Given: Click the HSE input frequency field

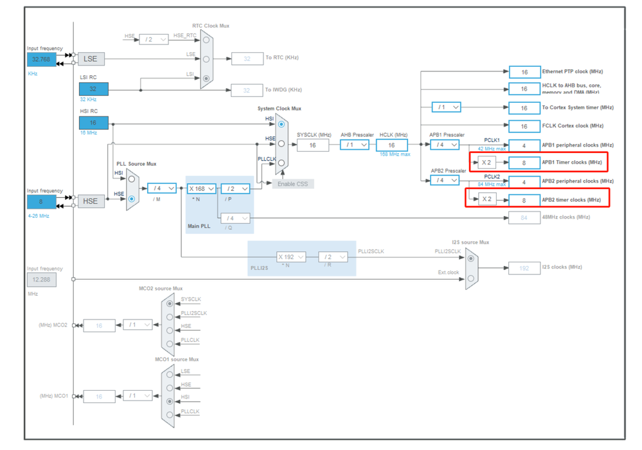Looking at the screenshot, I should click(x=41, y=201).
